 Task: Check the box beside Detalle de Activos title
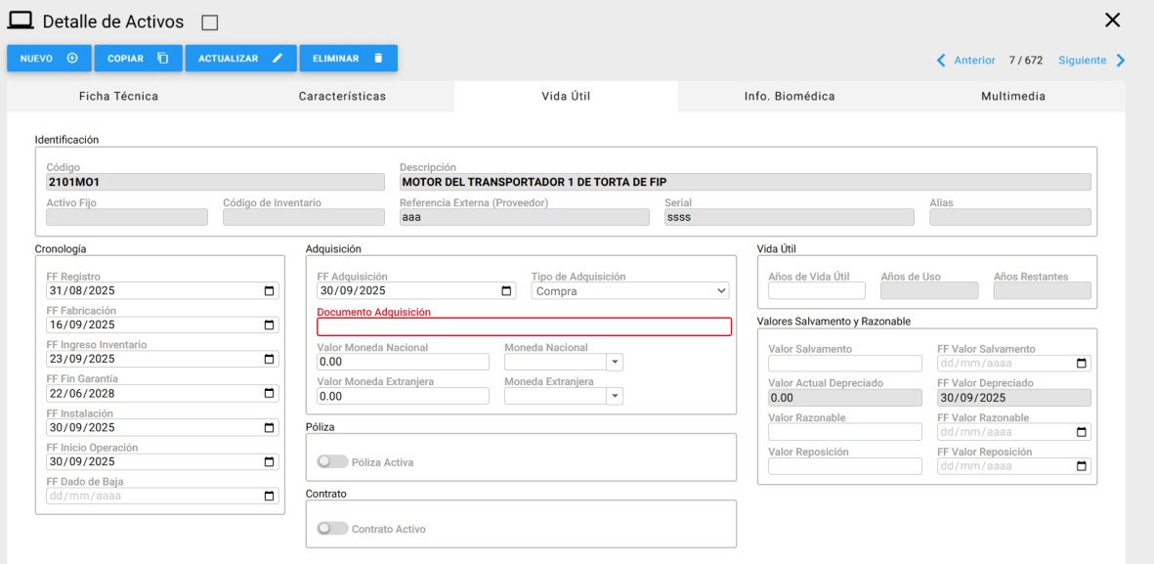(x=209, y=22)
